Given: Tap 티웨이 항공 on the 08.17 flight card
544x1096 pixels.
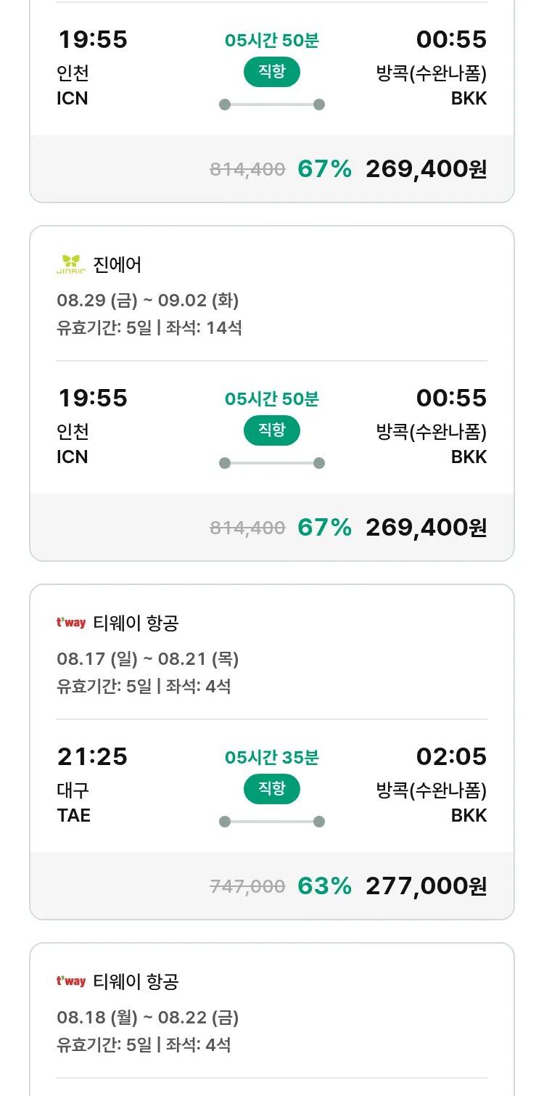Looking at the screenshot, I should [136, 623].
